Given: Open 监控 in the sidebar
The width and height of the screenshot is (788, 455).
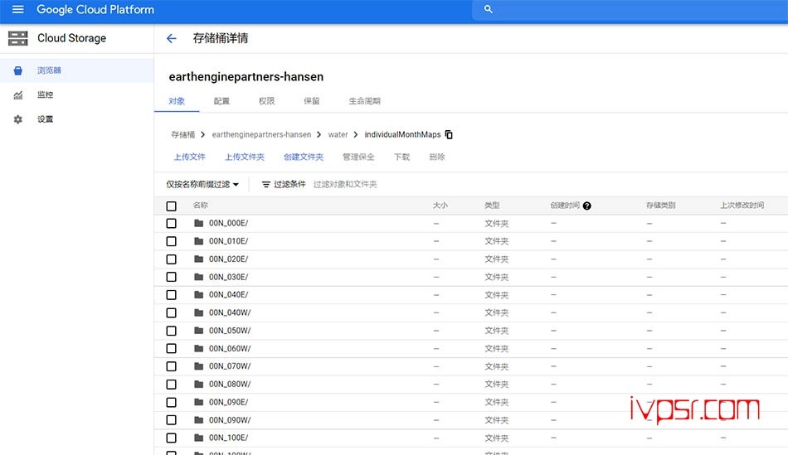Looking at the screenshot, I should coord(46,95).
